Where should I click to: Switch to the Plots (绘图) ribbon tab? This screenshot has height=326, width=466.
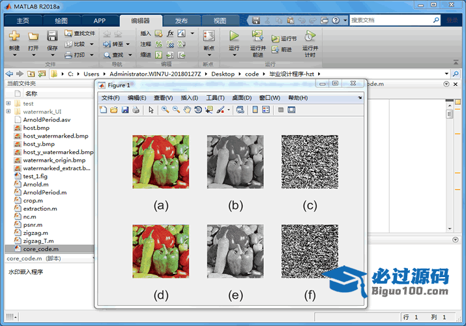[x=61, y=20]
